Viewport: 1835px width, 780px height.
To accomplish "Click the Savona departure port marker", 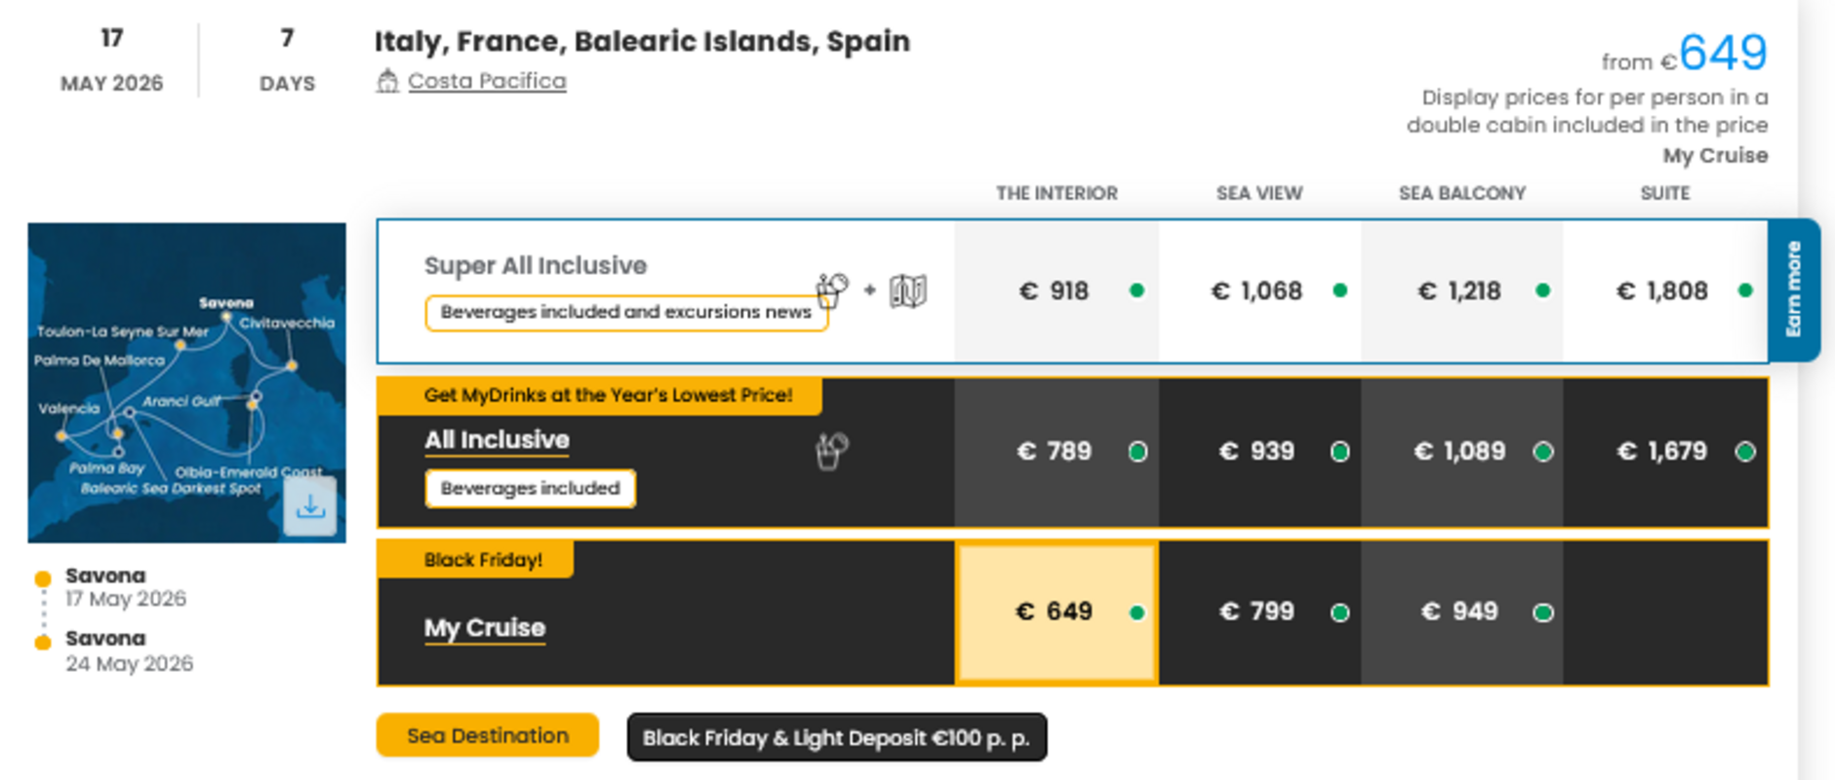I will (43, 578).
